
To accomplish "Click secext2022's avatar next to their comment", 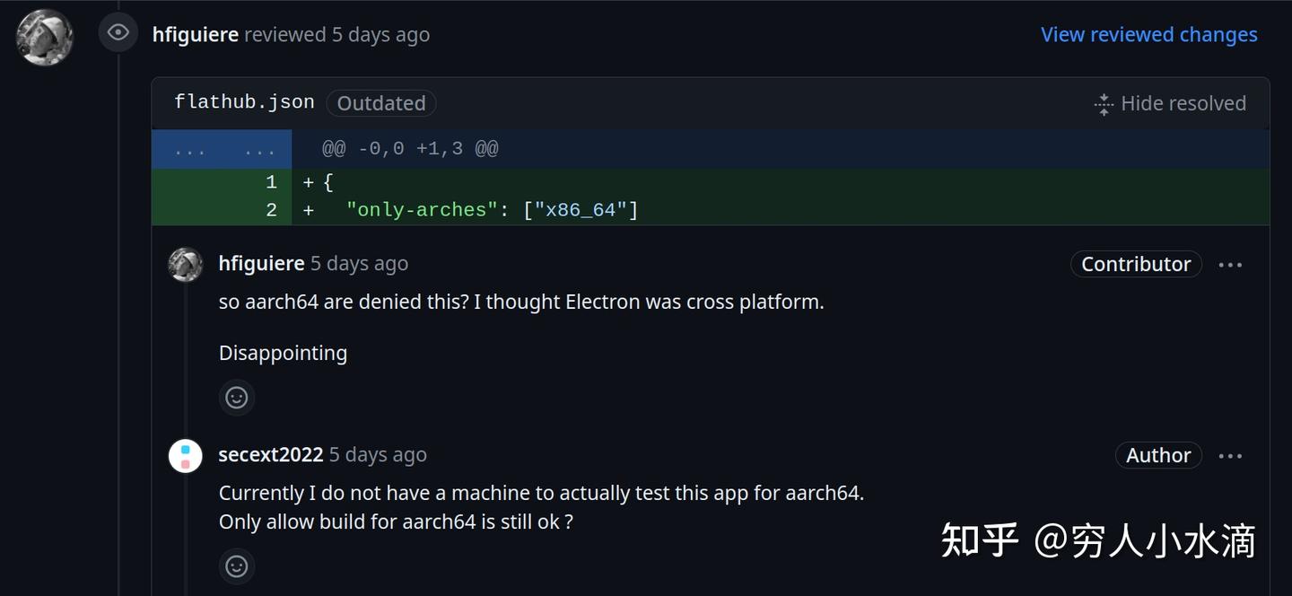I will click(185, 455).
